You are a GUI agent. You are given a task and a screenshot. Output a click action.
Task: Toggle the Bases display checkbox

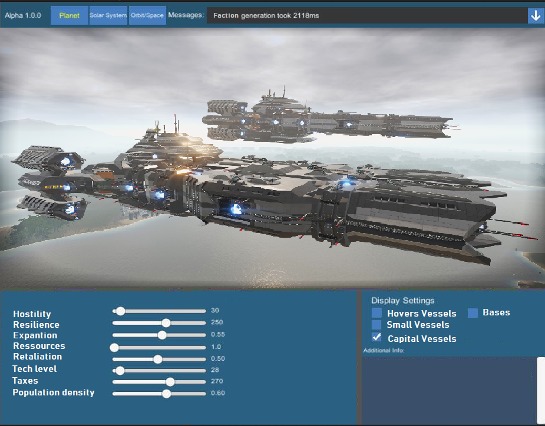coord(473,313)
